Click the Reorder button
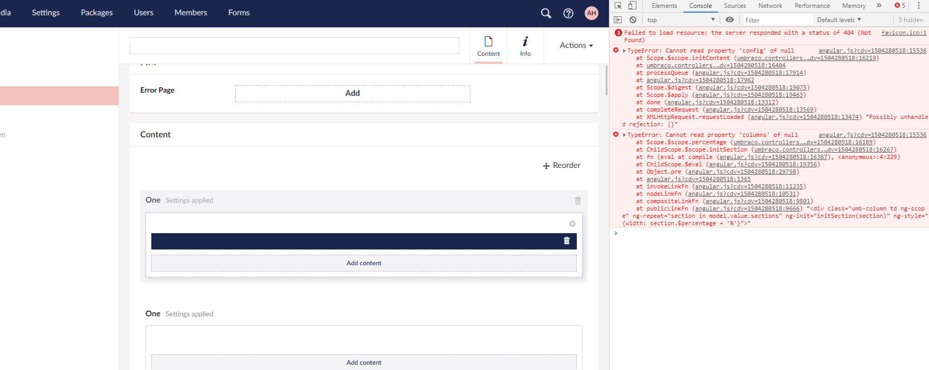 coord(562,165)
